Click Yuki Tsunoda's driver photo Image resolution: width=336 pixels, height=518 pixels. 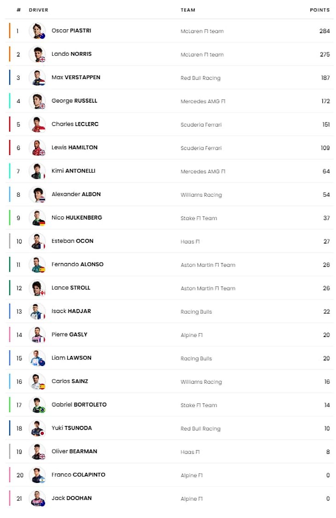click(x=37, y=428)
